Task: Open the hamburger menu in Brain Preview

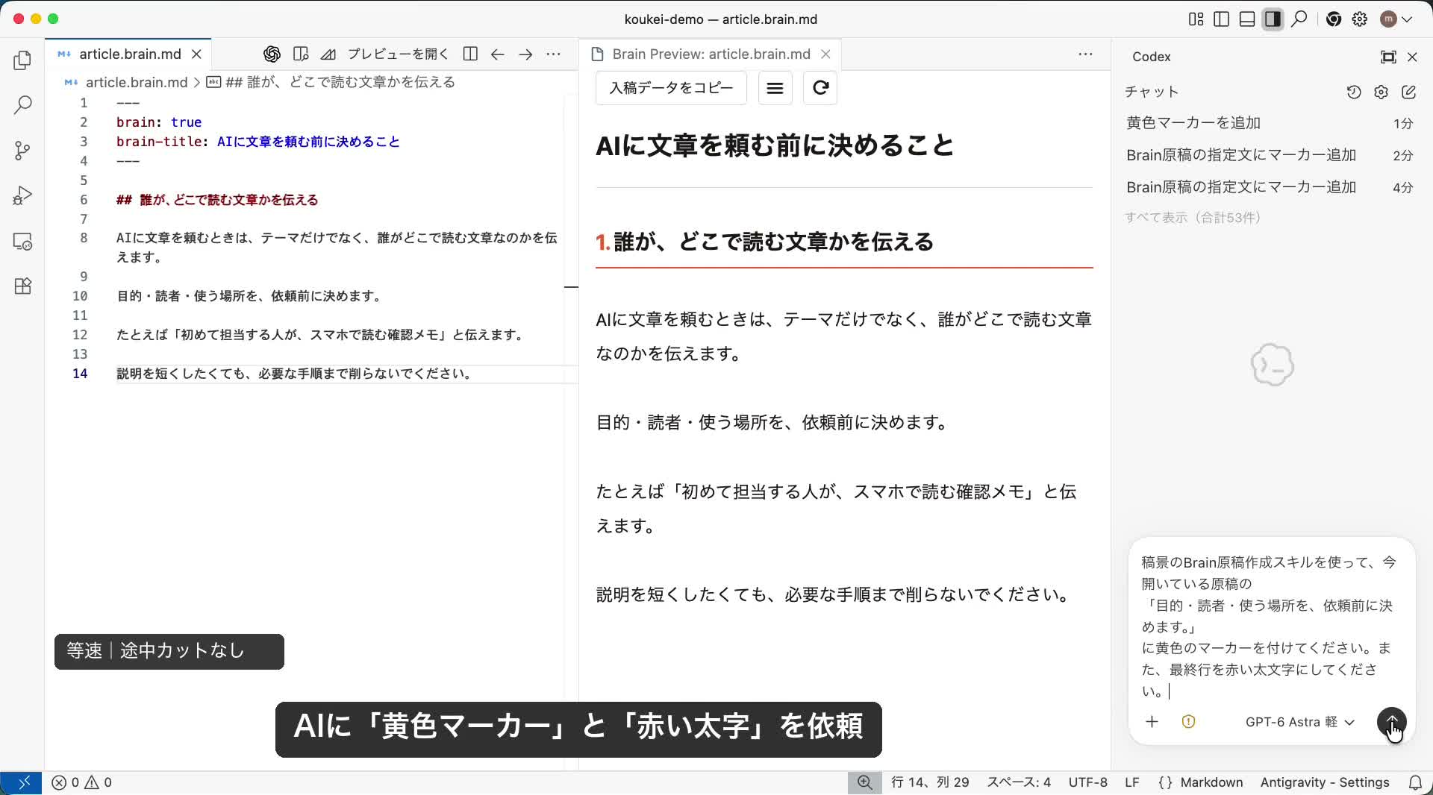Action: [x=775, y=88]
